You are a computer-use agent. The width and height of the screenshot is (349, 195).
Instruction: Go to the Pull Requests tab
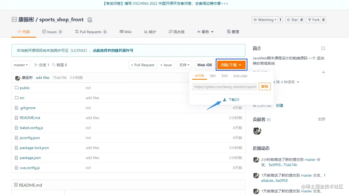point(91,32)
